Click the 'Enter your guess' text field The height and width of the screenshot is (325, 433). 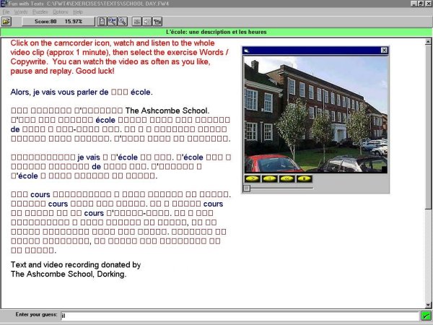pyautogui.click(x=238, y=316)
